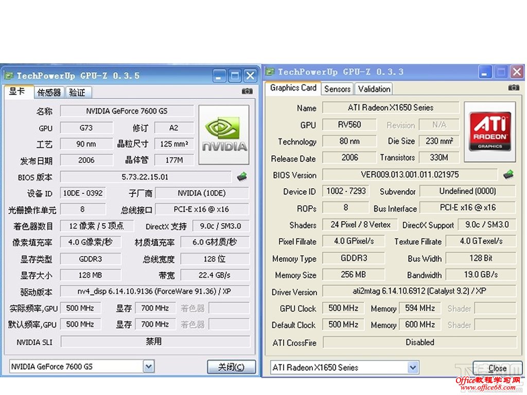Click the 22.4 GB/s bandwidth value
Viewport: 527px width, 395px height.
(215, 275)
